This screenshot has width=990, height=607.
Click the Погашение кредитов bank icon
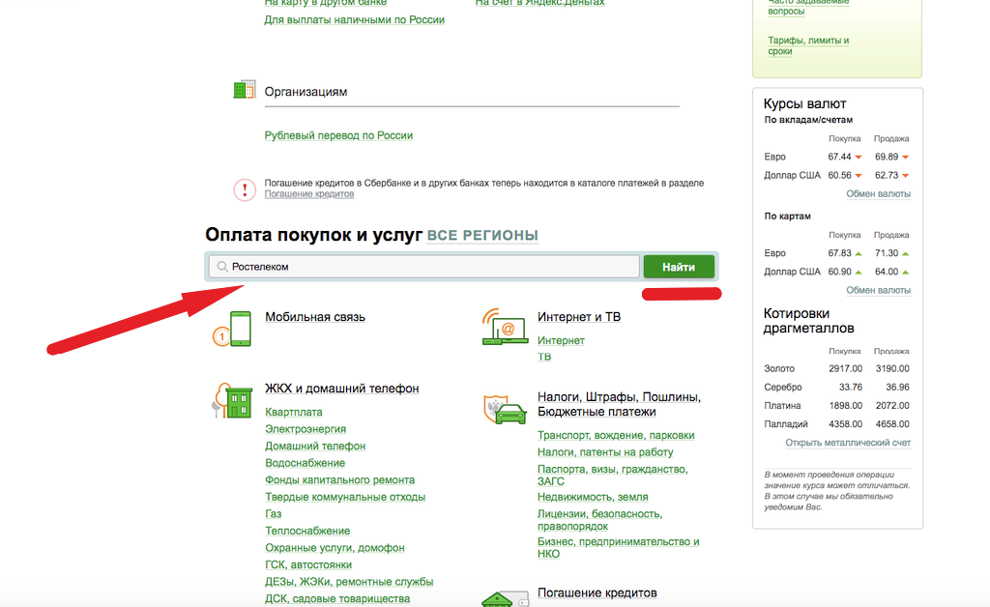coord(505,599)
